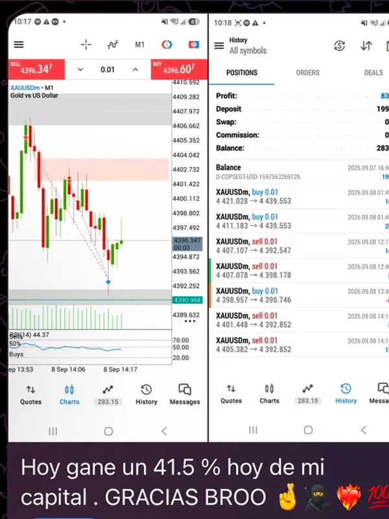Tap Android home button under chart screen
The height and width of the screenshot is (519, 389).
coord(108,431)
